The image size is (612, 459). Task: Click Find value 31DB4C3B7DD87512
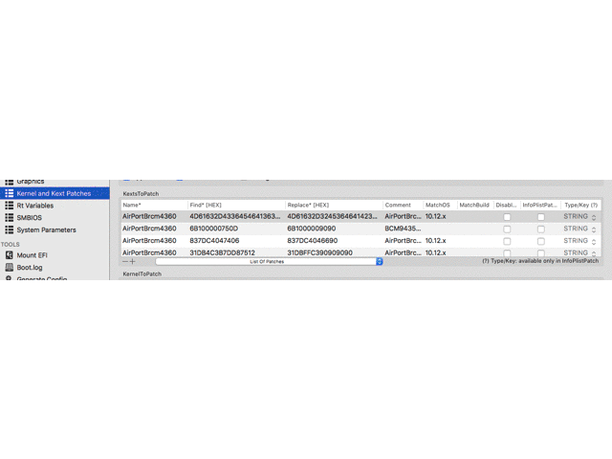pyautogui.click(x=222, y=252)
